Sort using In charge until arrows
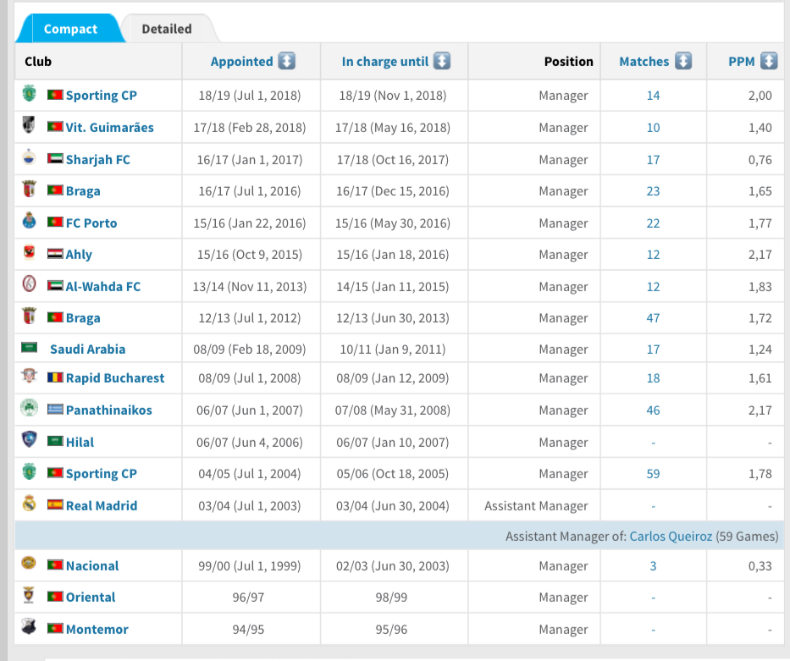The width and height of the screenshot is (790, 661). (x=442, y=61)
